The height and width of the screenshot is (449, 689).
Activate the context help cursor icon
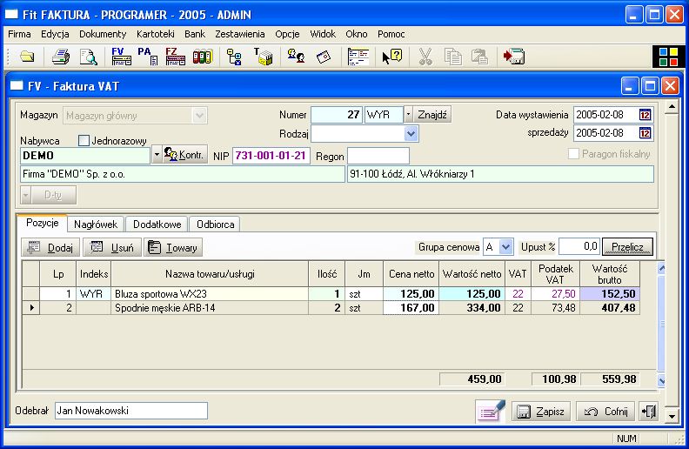pyautogui.click(x=392, y=57)
